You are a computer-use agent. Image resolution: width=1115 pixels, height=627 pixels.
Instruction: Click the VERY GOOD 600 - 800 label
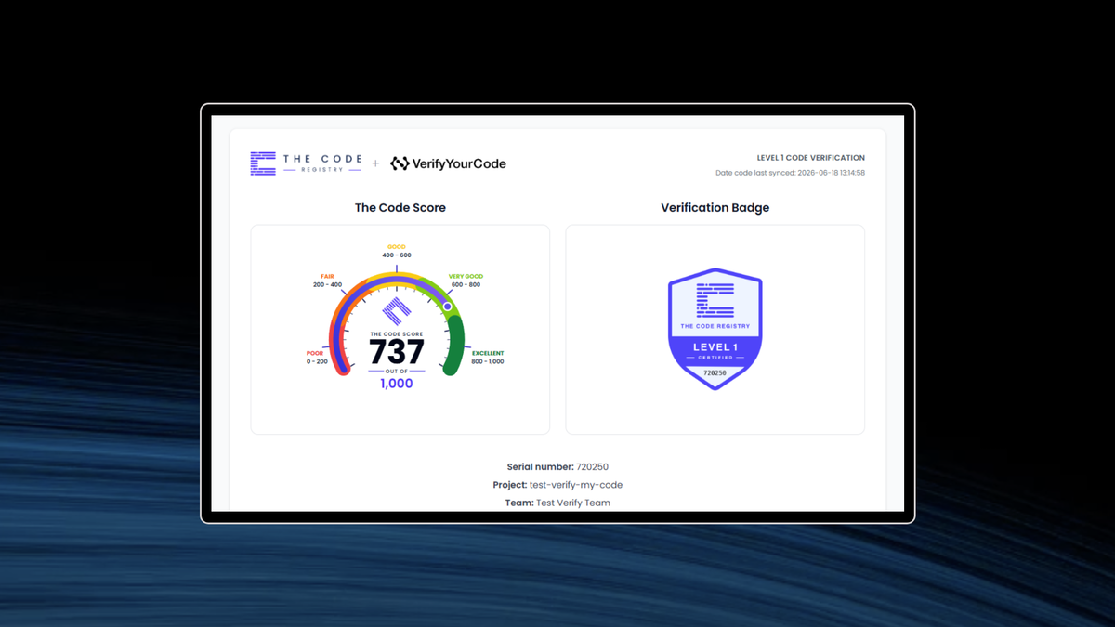click(x=466, y=281)
